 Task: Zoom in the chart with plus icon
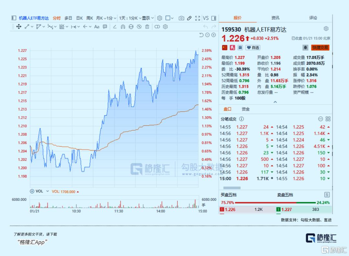click(214, 35)
